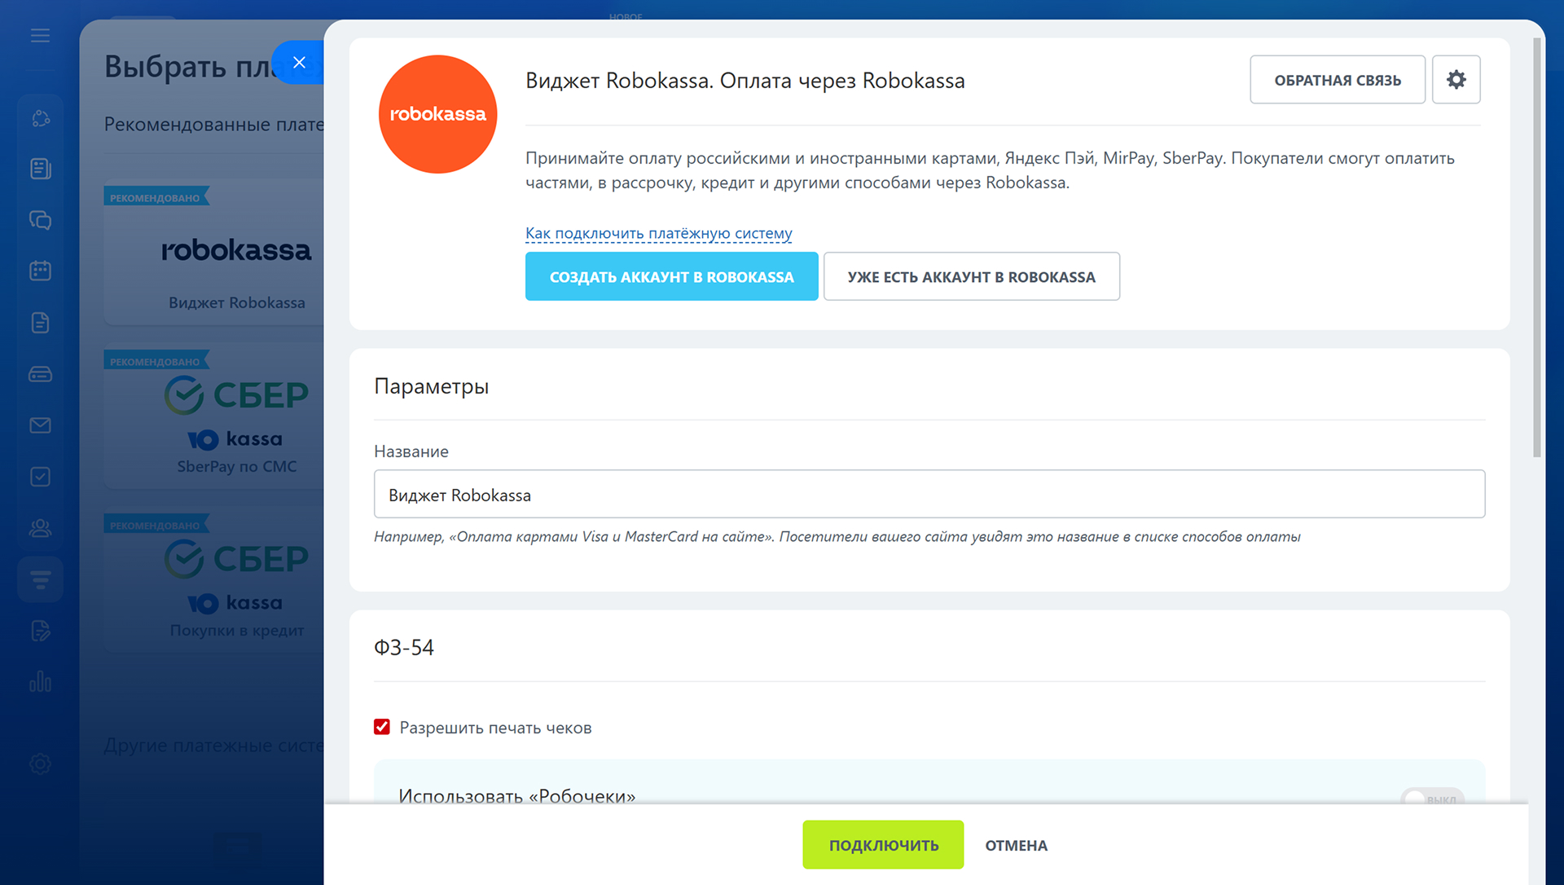Open the analytics bar chart sidebar icon
Image resolution: width=1564 pixels, height=885 pixels.
click(40, 682)
